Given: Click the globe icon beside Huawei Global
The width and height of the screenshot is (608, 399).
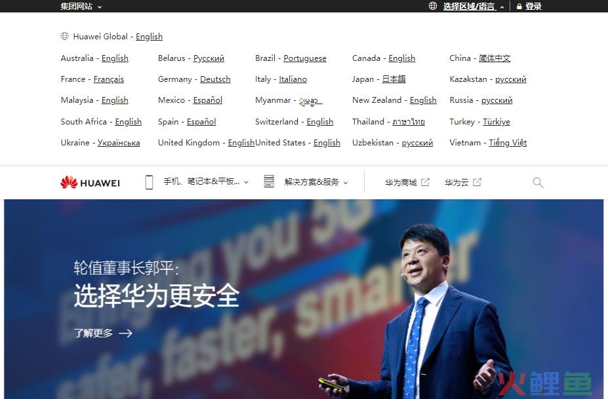Looking at the screenshot, I should click(x=65, y=36).
